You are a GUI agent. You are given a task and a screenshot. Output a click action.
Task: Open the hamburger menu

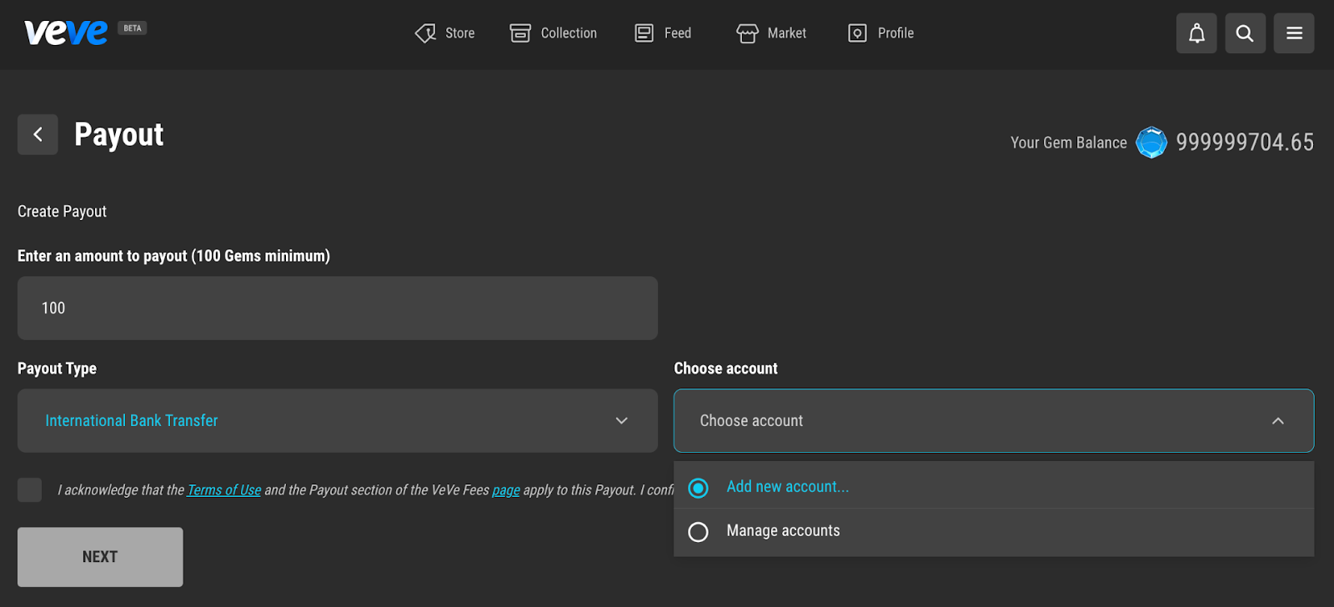click(1294, 33)
